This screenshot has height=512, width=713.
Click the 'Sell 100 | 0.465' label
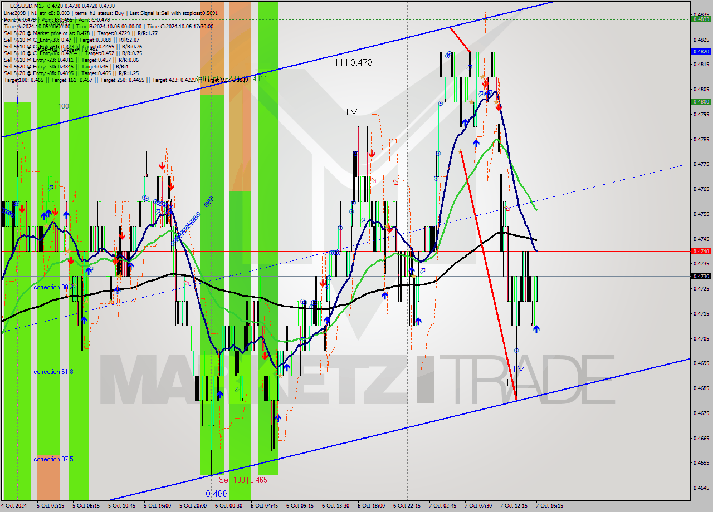pyautogui.click(x=243, y=480)
